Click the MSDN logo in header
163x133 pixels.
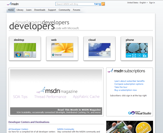tap(13, 4)
